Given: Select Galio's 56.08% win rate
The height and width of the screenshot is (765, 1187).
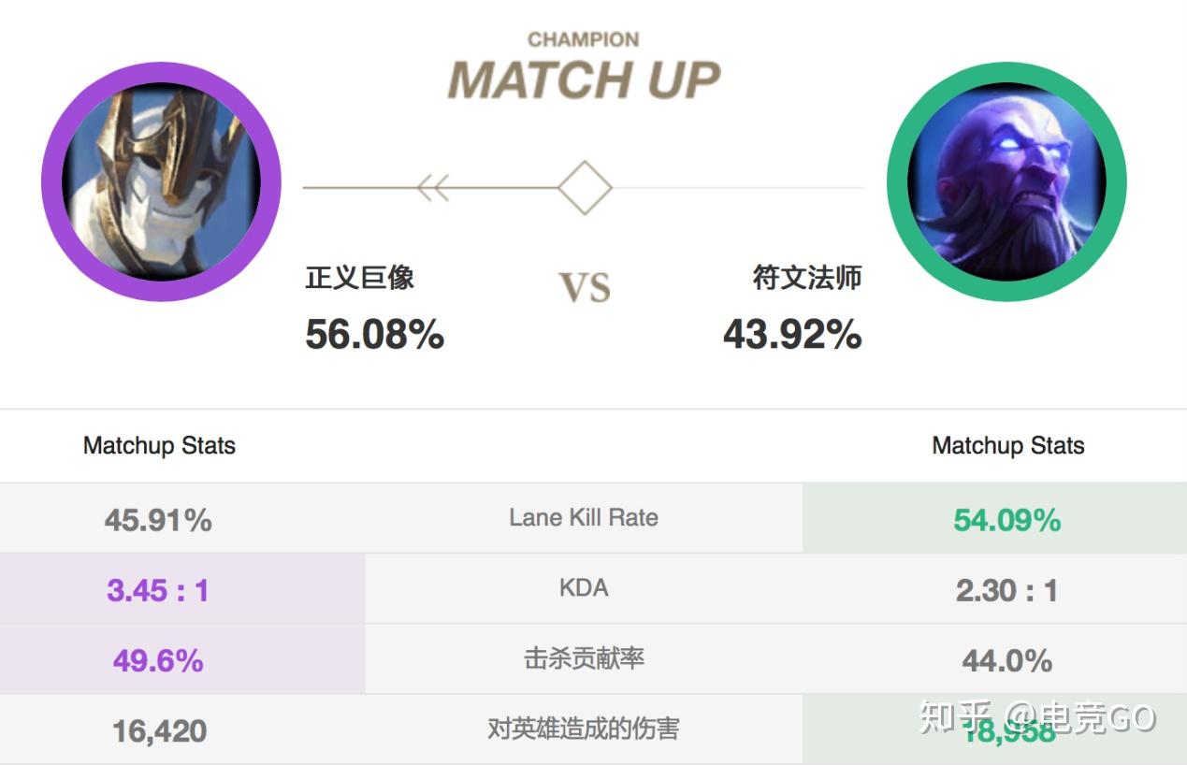Looking at the screenshot, I should click(373, 335).
